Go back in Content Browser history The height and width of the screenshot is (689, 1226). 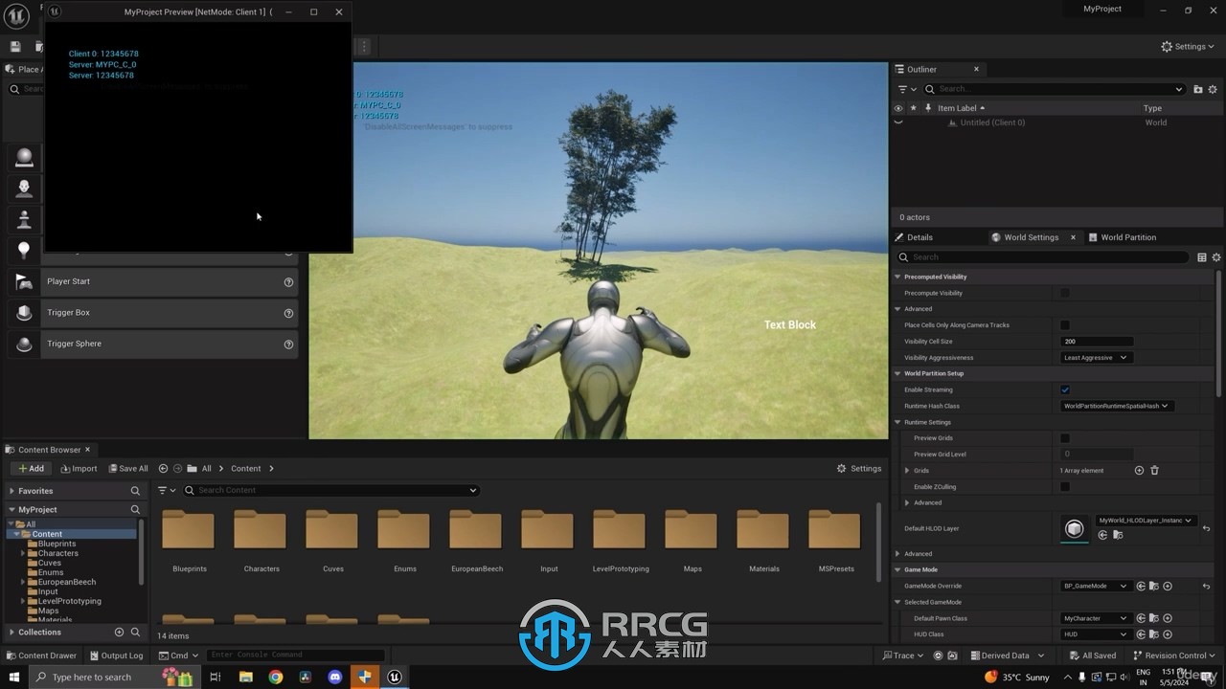pos(163,469)
